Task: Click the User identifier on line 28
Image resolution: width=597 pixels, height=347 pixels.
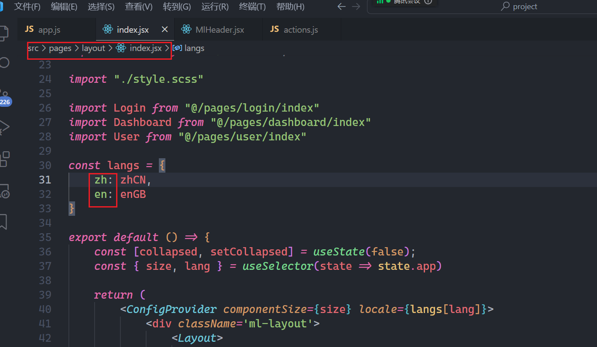Action: click(126, 137)
